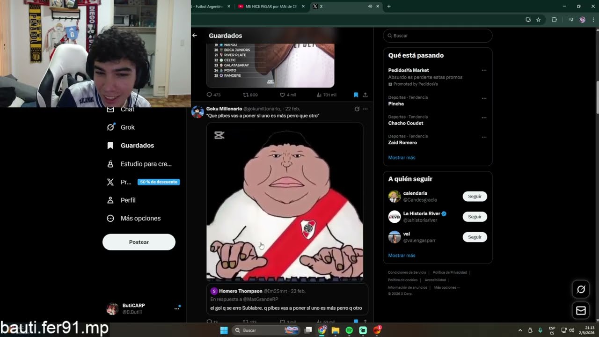Open the Chrome extensions puzzle icon
This screenshot has width=599, height=337.
tap(554, 20)
